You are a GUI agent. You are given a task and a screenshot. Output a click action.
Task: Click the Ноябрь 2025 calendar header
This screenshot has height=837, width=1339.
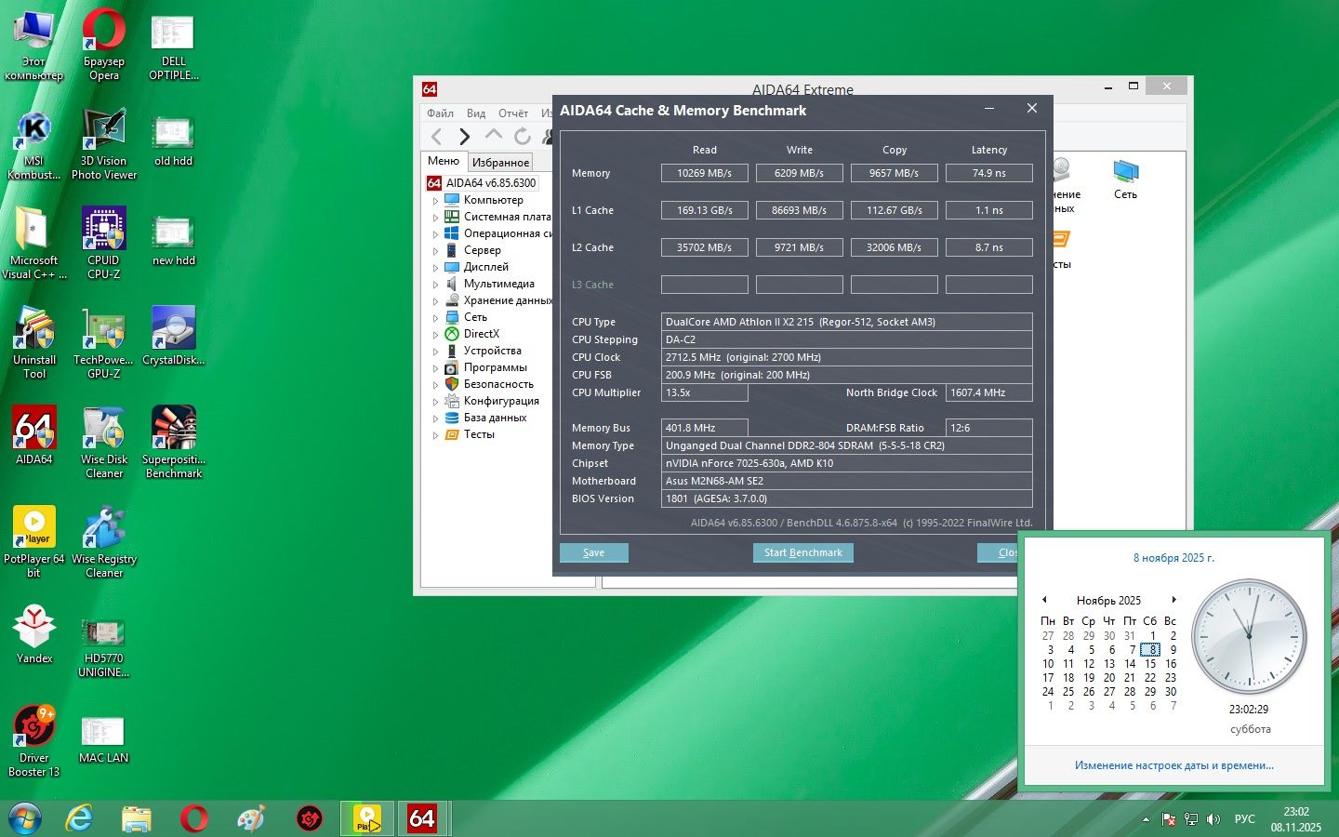[x=1108, y=601]
